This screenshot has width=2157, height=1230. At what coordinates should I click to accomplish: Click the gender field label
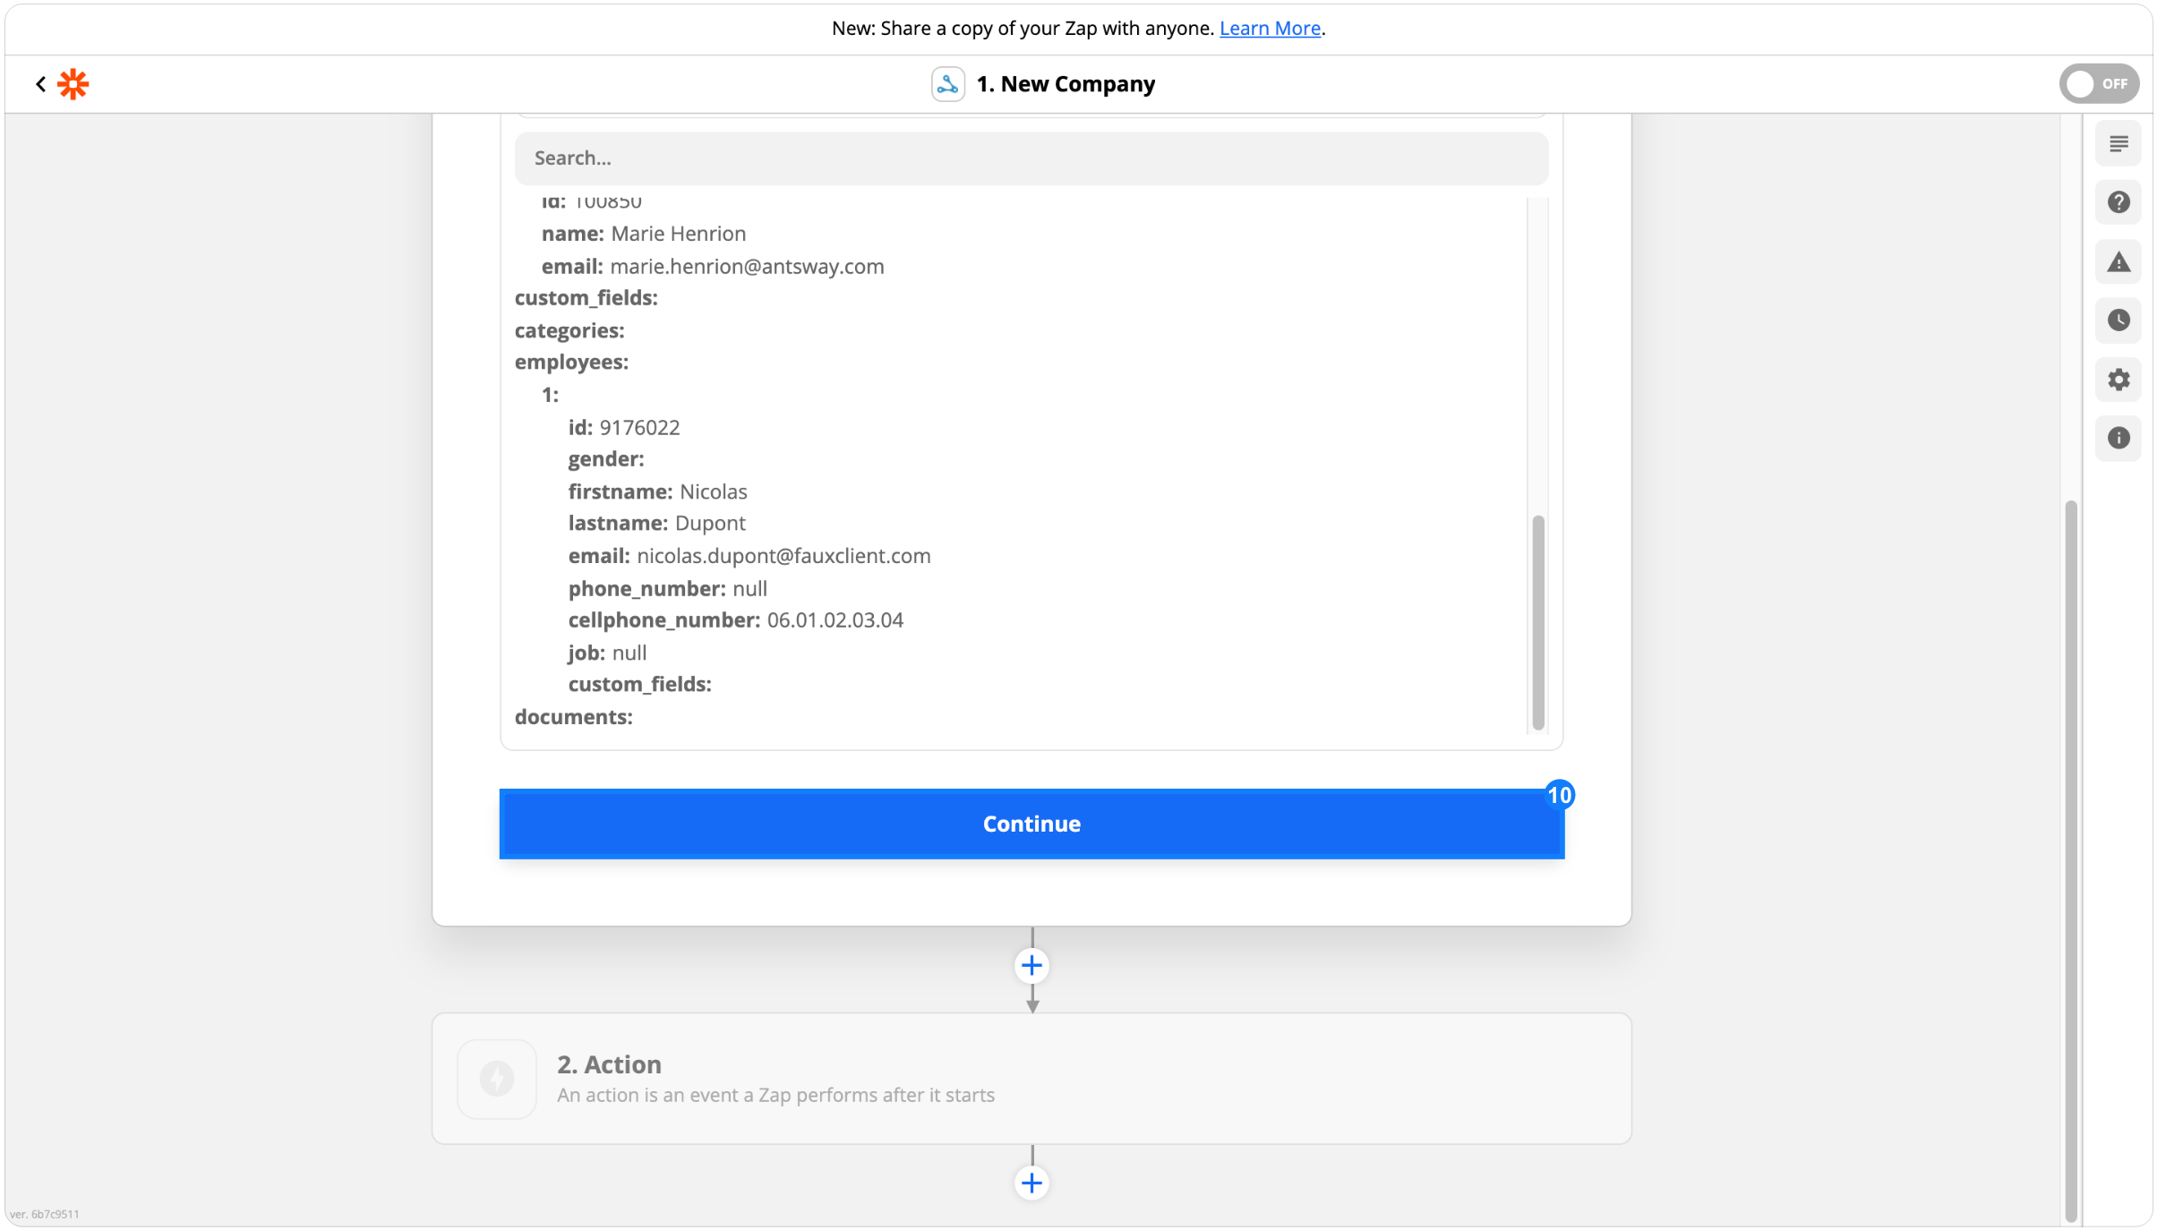[x=606, y=459]
